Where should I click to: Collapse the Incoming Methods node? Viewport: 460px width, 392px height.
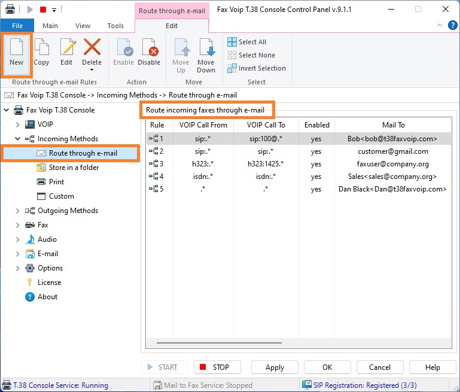click(17, 139)
